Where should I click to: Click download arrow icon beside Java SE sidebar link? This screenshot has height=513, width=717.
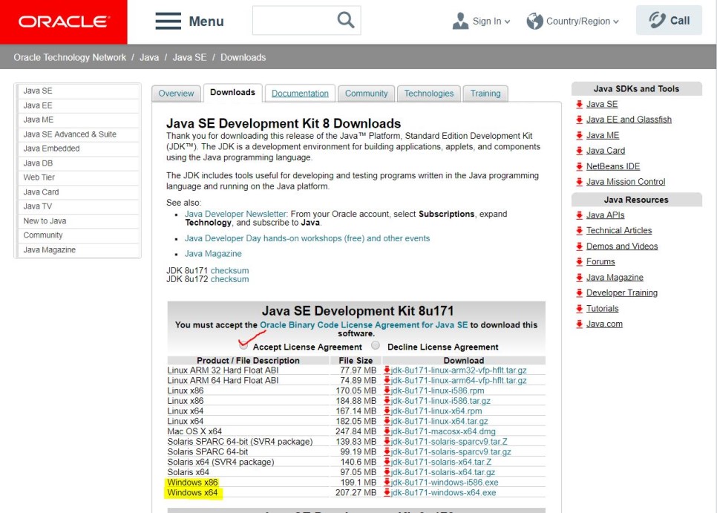pyautogui.click(x=580, y=104)
